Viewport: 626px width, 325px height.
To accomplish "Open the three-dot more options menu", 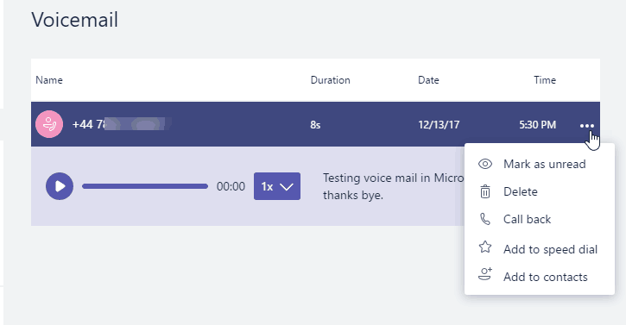I will 587,126.
